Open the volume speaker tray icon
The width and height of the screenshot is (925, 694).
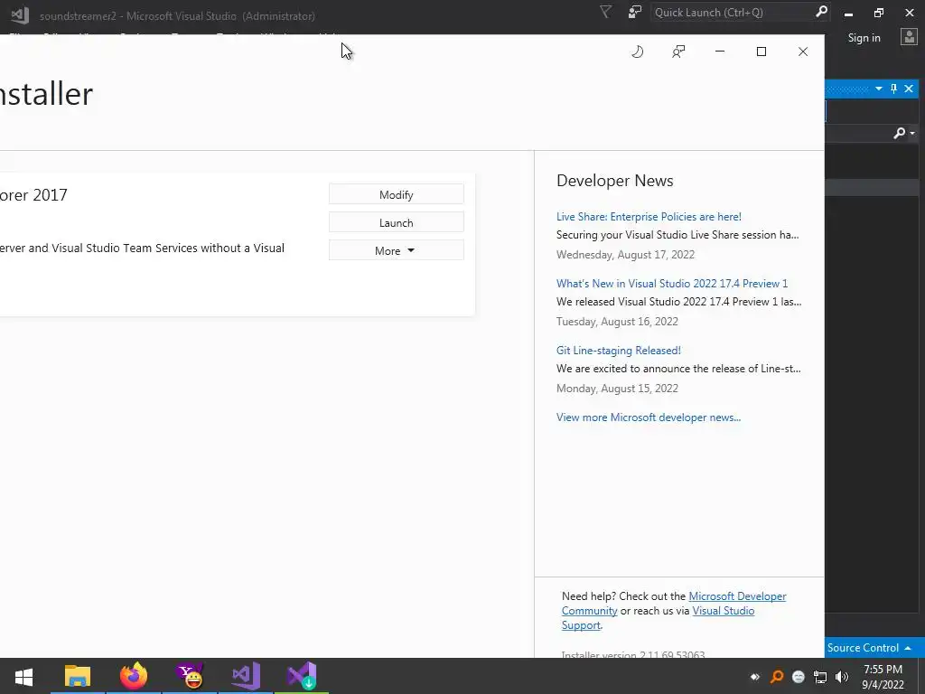842,677
